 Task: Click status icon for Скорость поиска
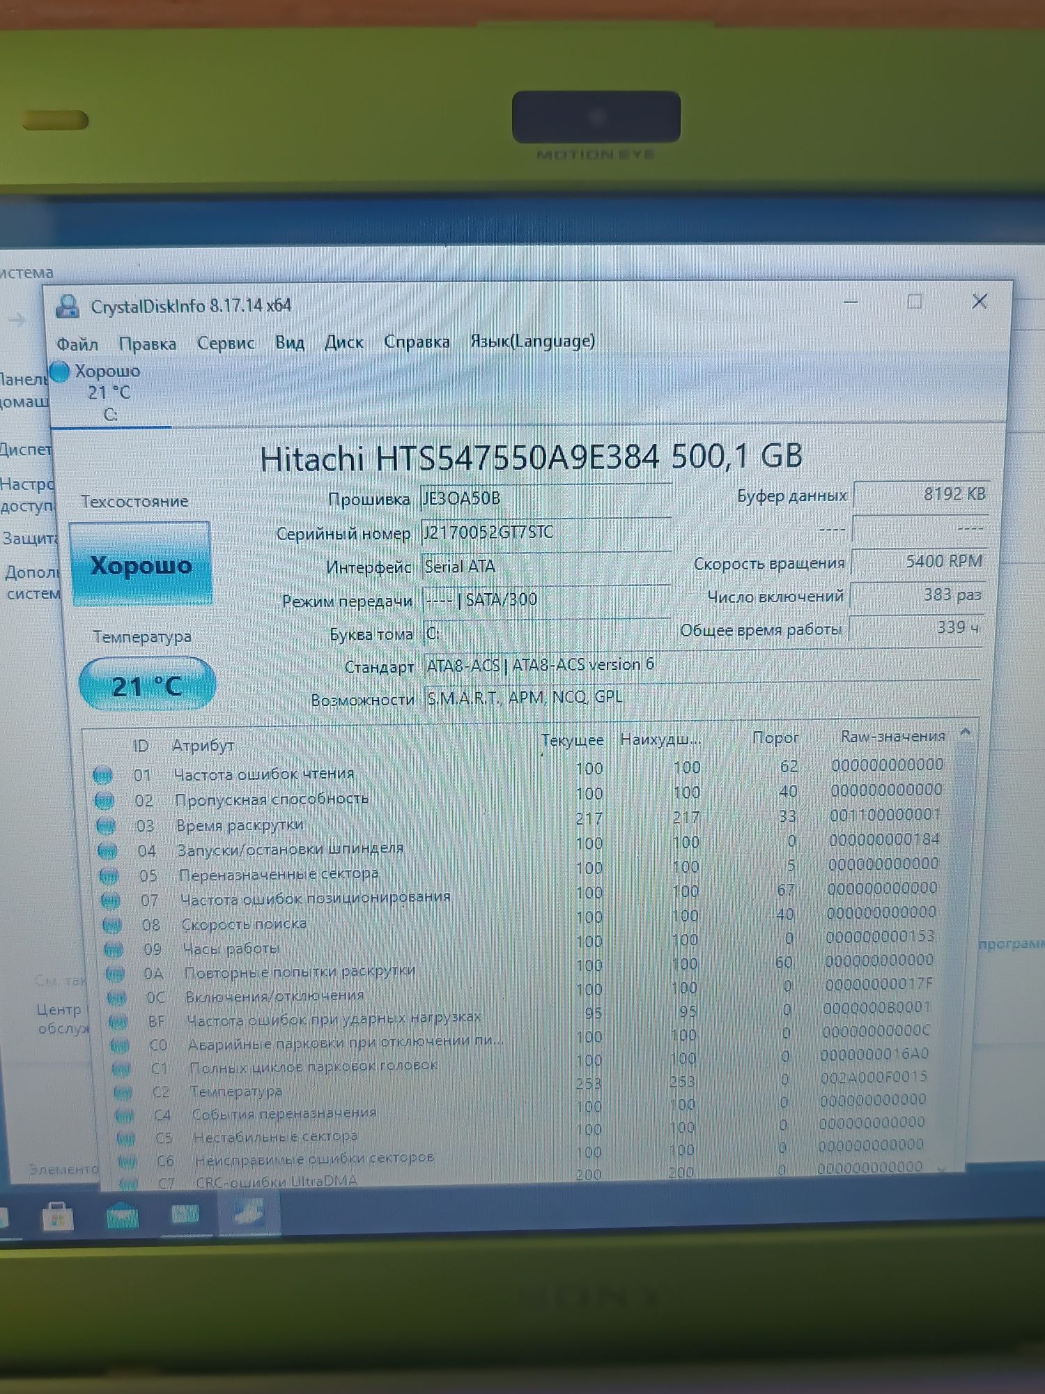point(112,926)
